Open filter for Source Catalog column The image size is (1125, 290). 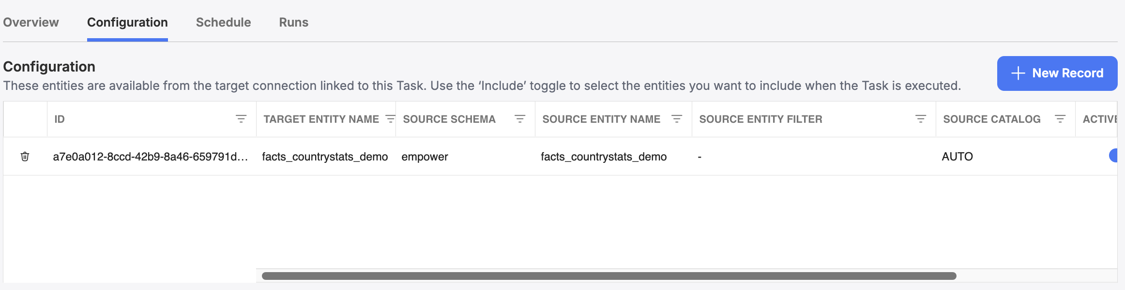[x=1060, y=119]
